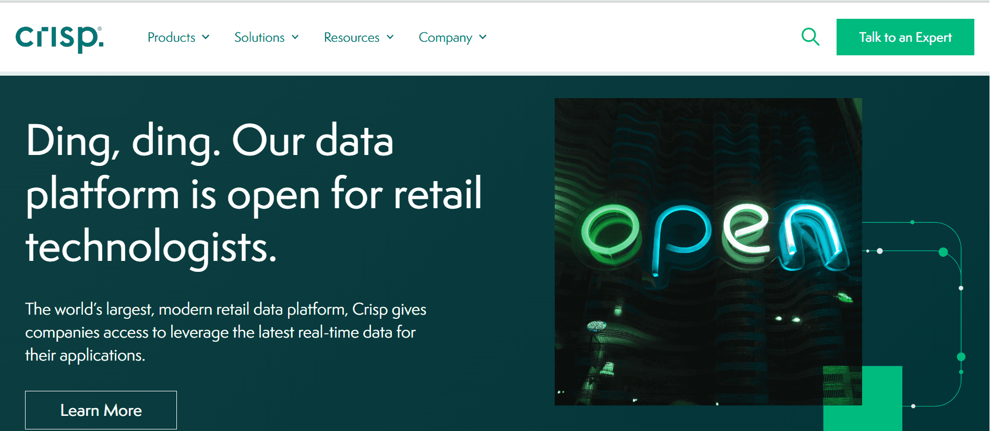Open the search magnifier icon

(x=810, y=37)
